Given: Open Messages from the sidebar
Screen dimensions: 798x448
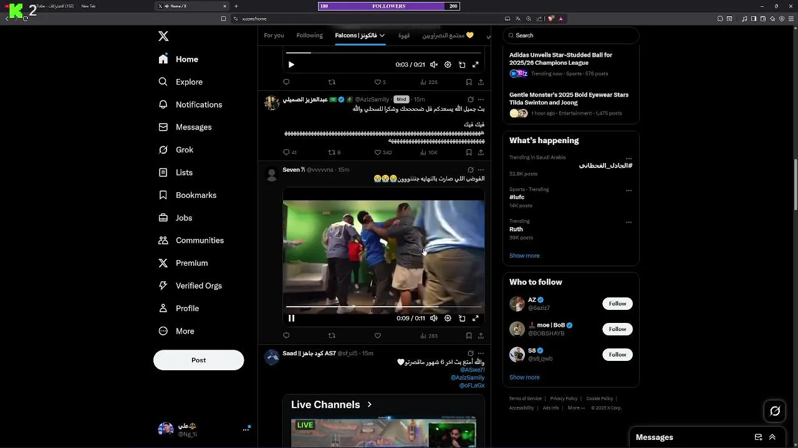Looking at the screenshot, I should tap(185, 127).
